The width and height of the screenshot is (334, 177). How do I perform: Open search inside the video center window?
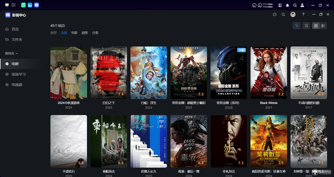coord(283,15)
